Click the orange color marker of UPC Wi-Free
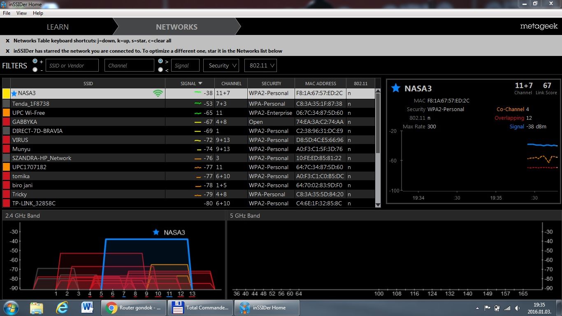The height and width of the screenshot is (316, 562). point(6,113)
